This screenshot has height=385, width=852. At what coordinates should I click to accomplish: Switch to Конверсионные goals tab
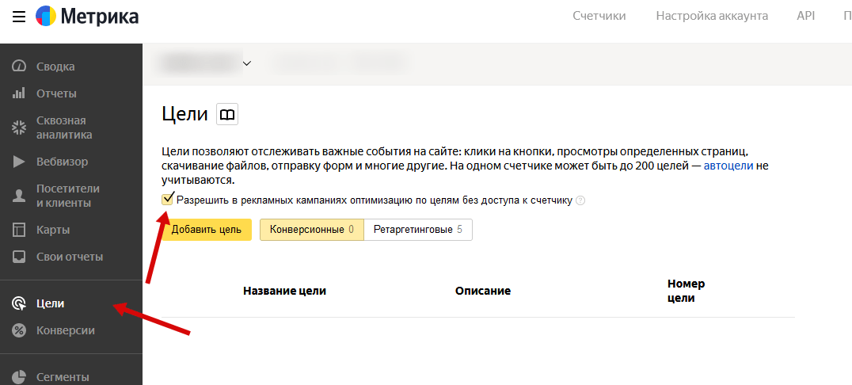pos(311,230)
